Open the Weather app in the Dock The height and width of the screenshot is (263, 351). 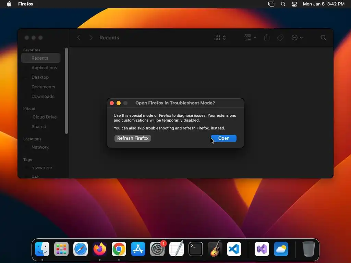coord(281,249)
